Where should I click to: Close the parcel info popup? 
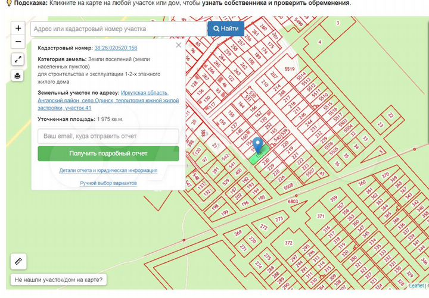coord(178,45)
